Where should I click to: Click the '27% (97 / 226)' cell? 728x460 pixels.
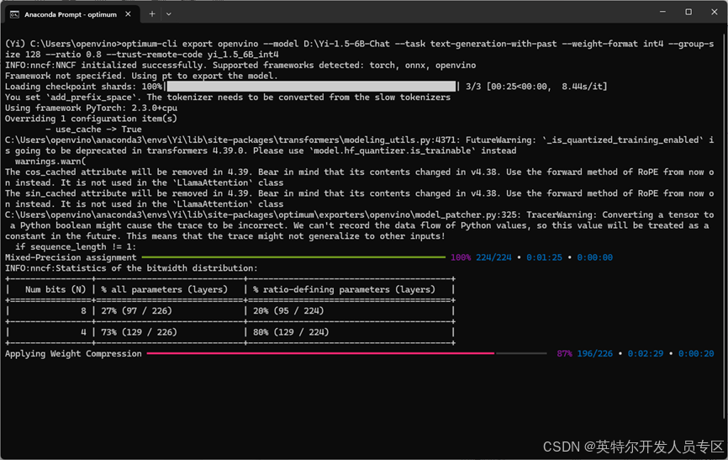pyautogui.click(x=136, y=311)
